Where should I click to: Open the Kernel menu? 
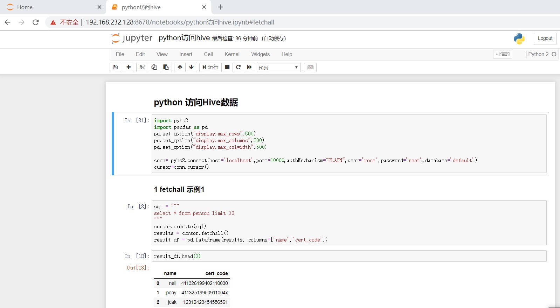pyautogui.click(x=232, y=54)
